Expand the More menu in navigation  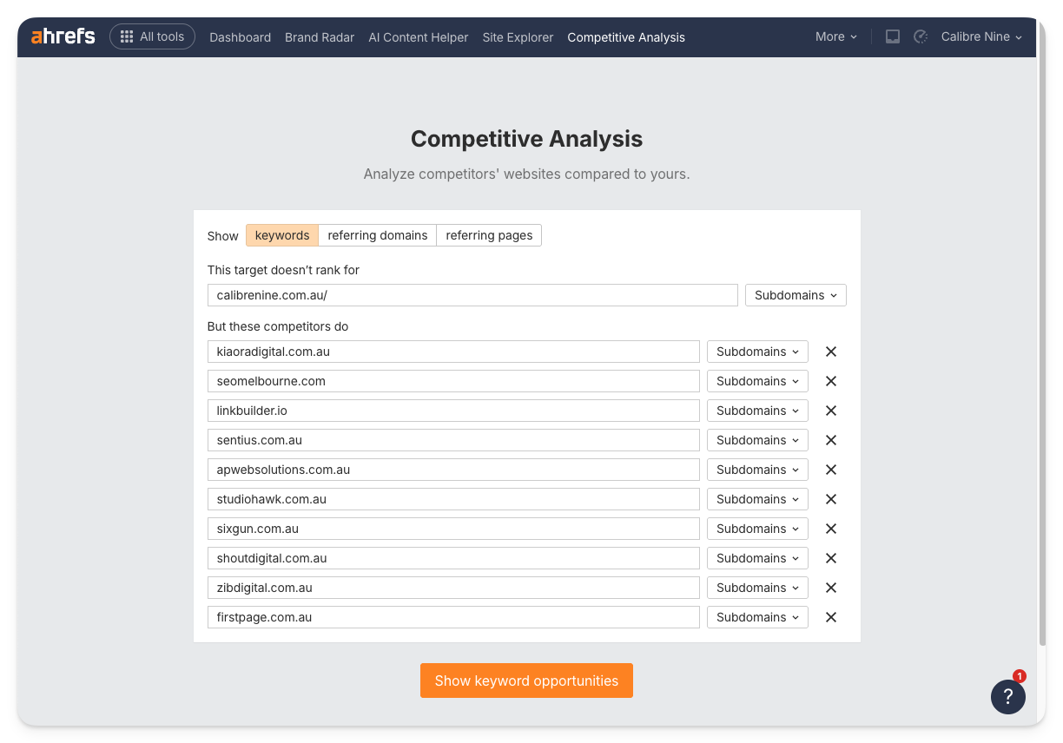click(x=835, y=36)
